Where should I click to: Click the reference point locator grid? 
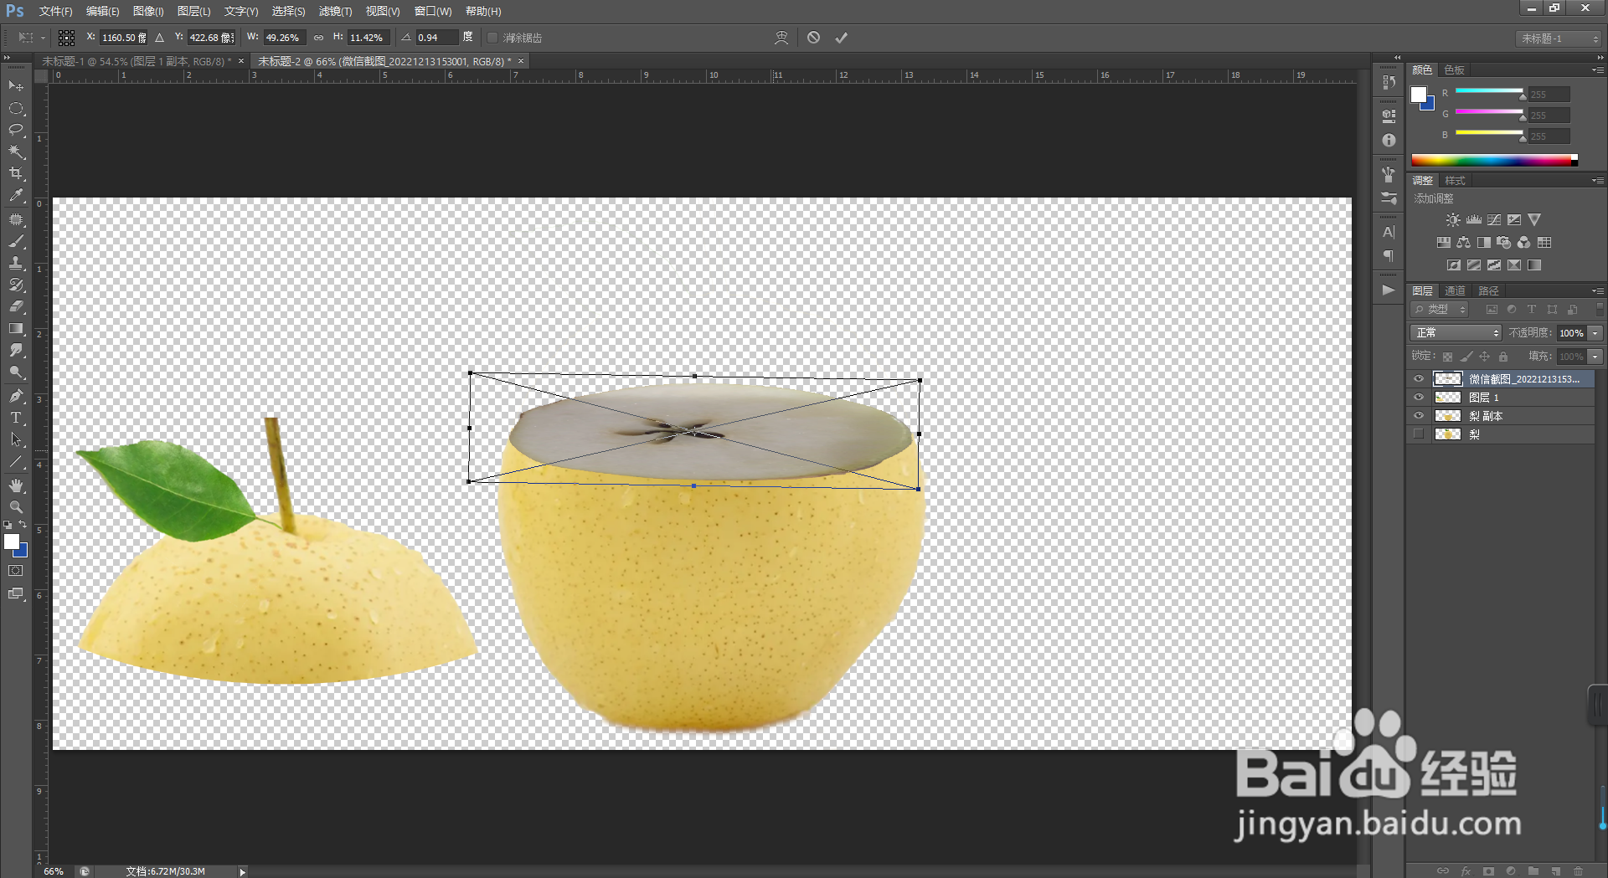click(67, 38)
